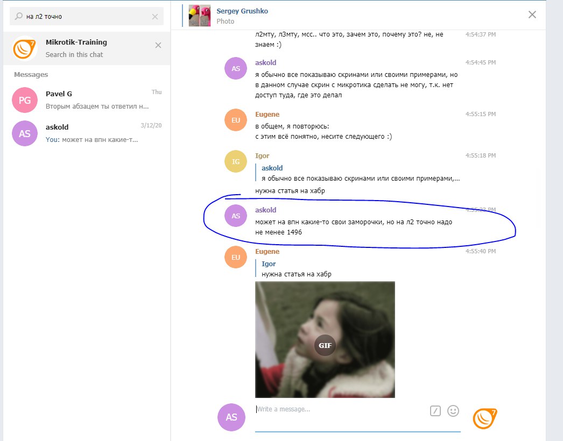Image resolution: width=563 pixels, height=441 pixels.
Task: Click Eugene's avatar at 4:55:40 PM
Action: pyautogui.click(x=236, y=257)
